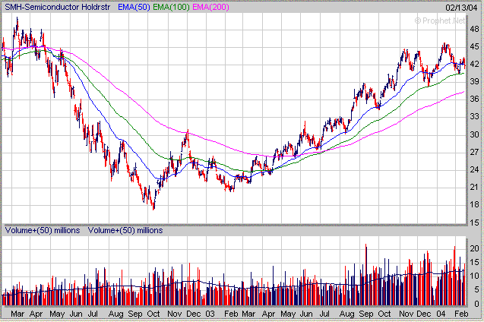Click price axis value 21
484x322 pixels.
click(474, 187)
